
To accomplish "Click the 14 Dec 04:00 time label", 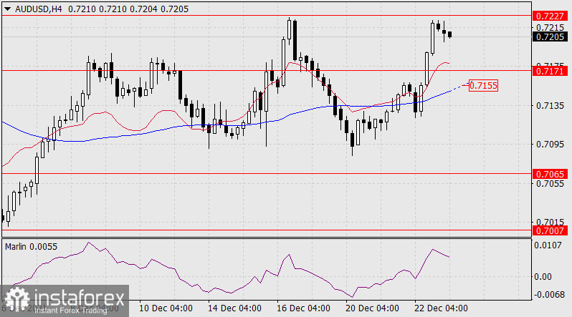I will click(x=234, y=308).
